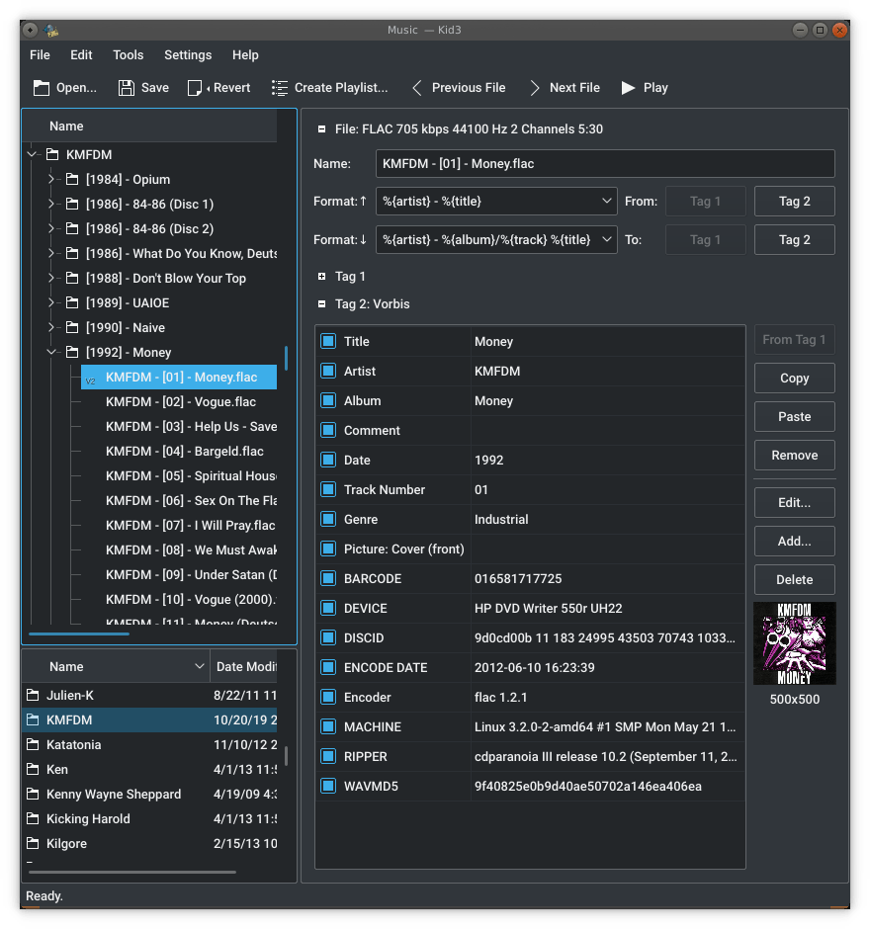Screen dimensions: 870x929
Task: Expand the Tag 1 section
Action: (x=322, y=276)
